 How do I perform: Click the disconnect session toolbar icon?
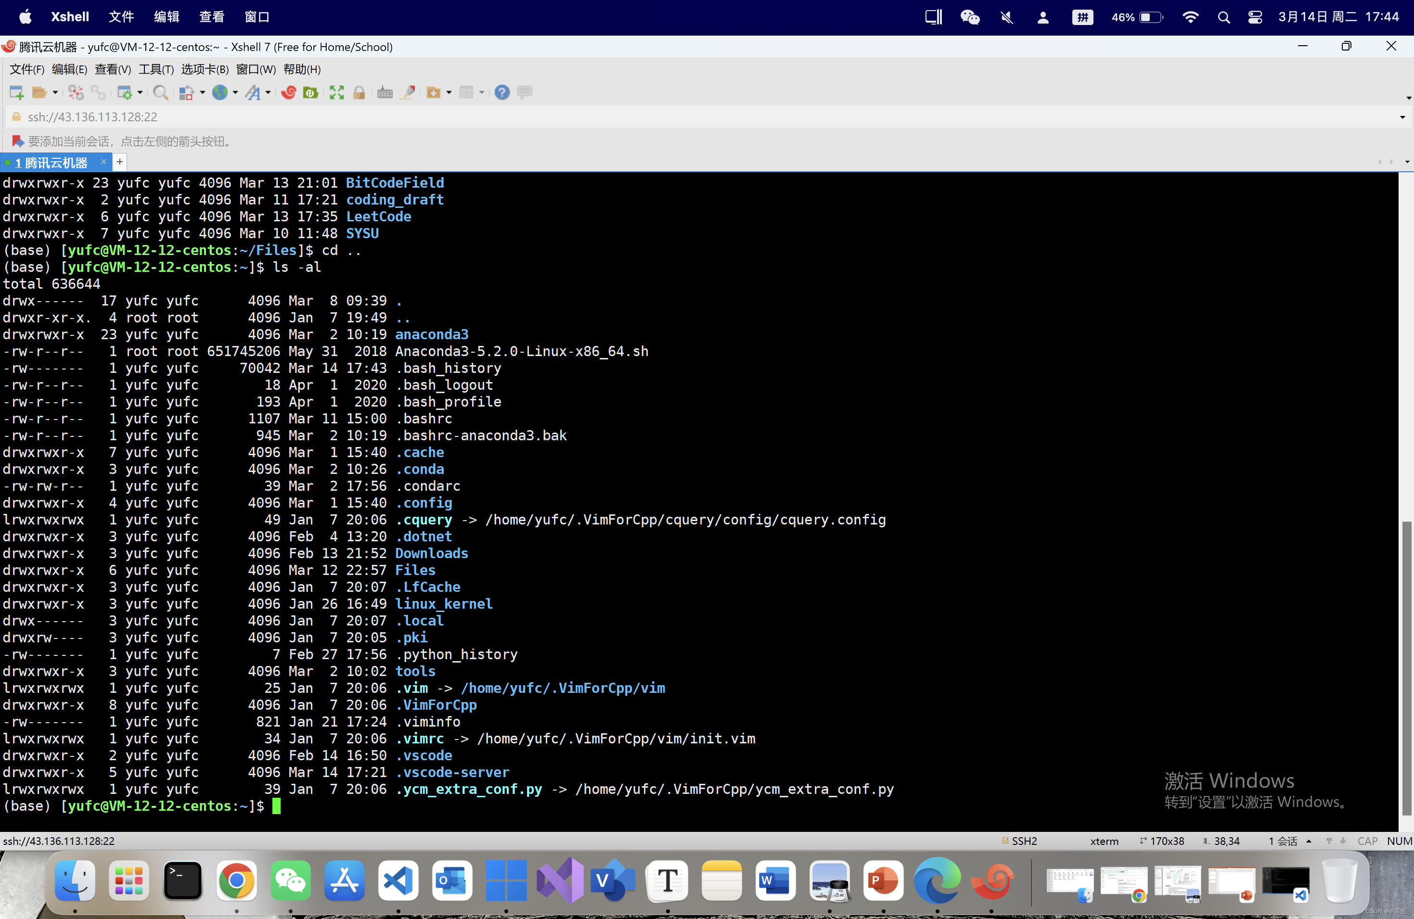tap(76, 92)
